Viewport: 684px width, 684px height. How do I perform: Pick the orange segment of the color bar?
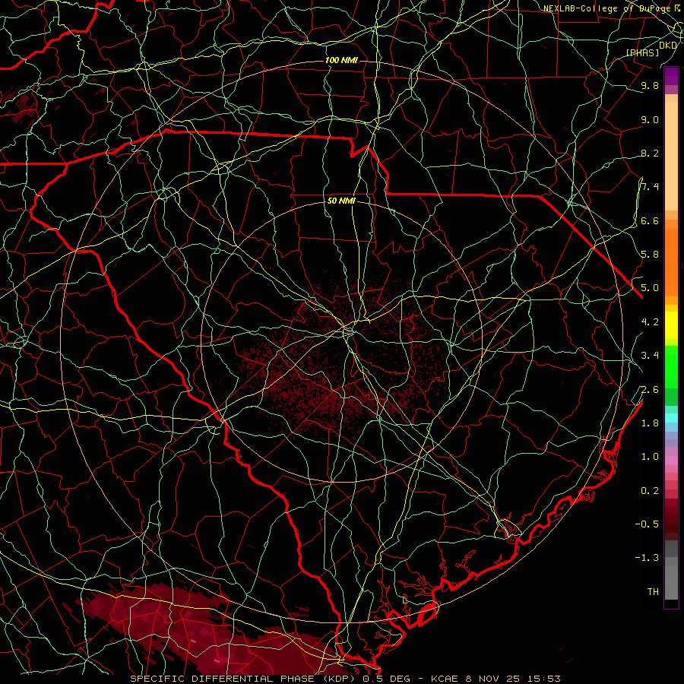point(671,261)
